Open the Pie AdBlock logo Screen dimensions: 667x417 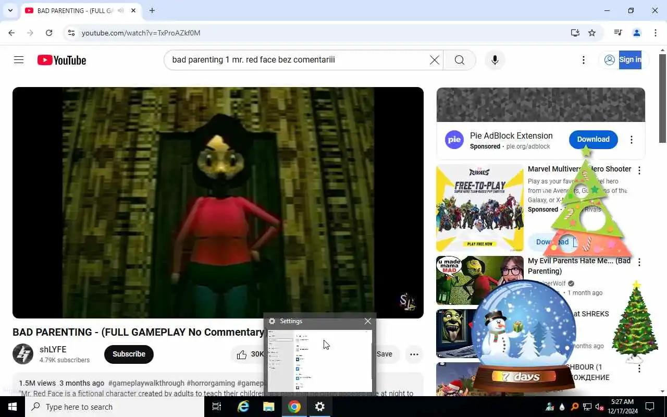(x=454, y=140)
